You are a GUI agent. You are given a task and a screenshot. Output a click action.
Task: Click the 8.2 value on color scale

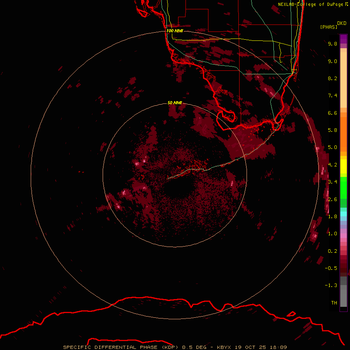(x=332, y=78)
